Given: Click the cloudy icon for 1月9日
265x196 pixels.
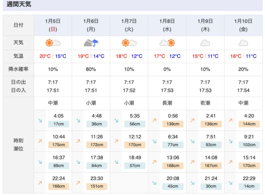Looking at the screenshot, I should click(x=205, y=43).
